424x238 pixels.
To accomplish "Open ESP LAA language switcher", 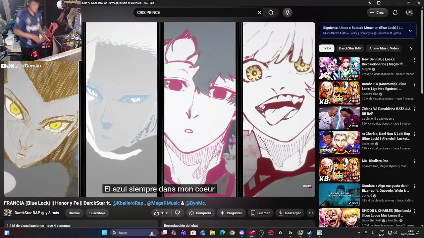I will pos(382,233).
